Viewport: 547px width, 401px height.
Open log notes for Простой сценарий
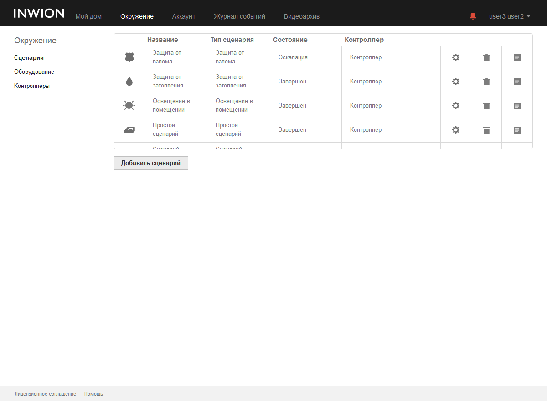click(x=517, y=130)
